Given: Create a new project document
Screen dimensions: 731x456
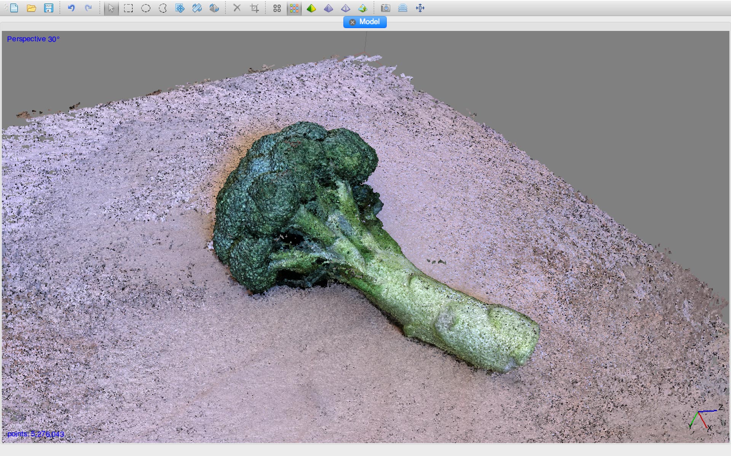Looking at the screenshot, I should 14,8.
